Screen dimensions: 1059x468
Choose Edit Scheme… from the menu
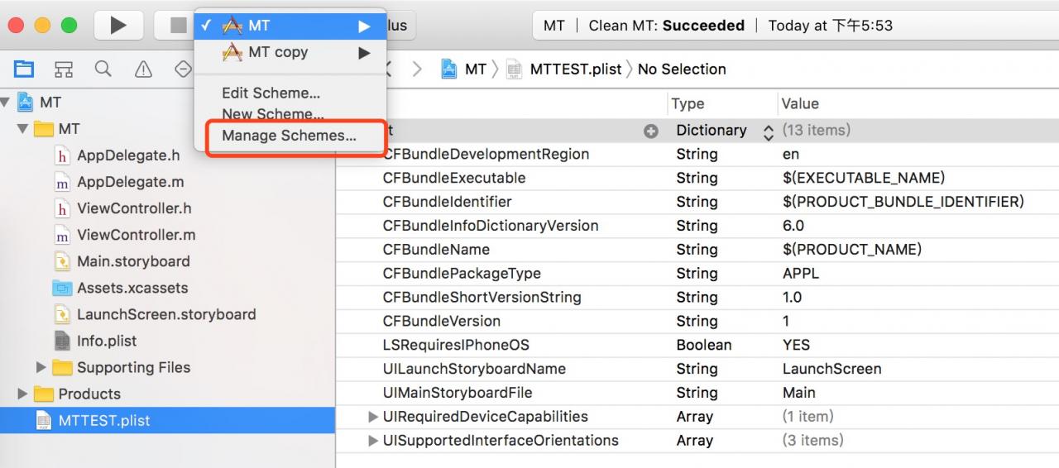(271, 93)
